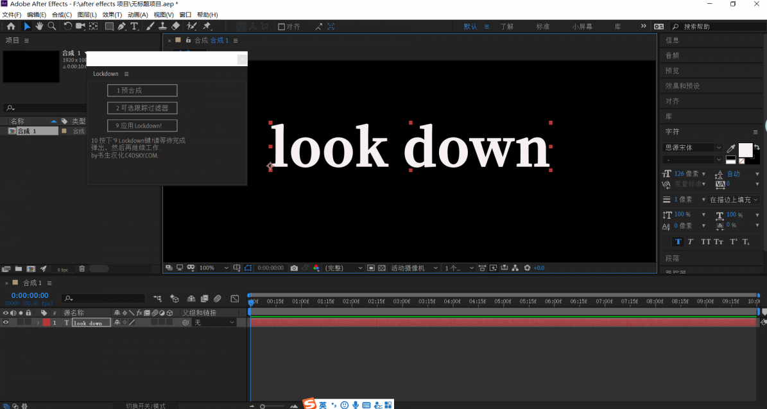This screenshot has height=409, width=767.
Task: Toggle the snapping 对齐 checkbox
Action: click(x=281, y=27)
